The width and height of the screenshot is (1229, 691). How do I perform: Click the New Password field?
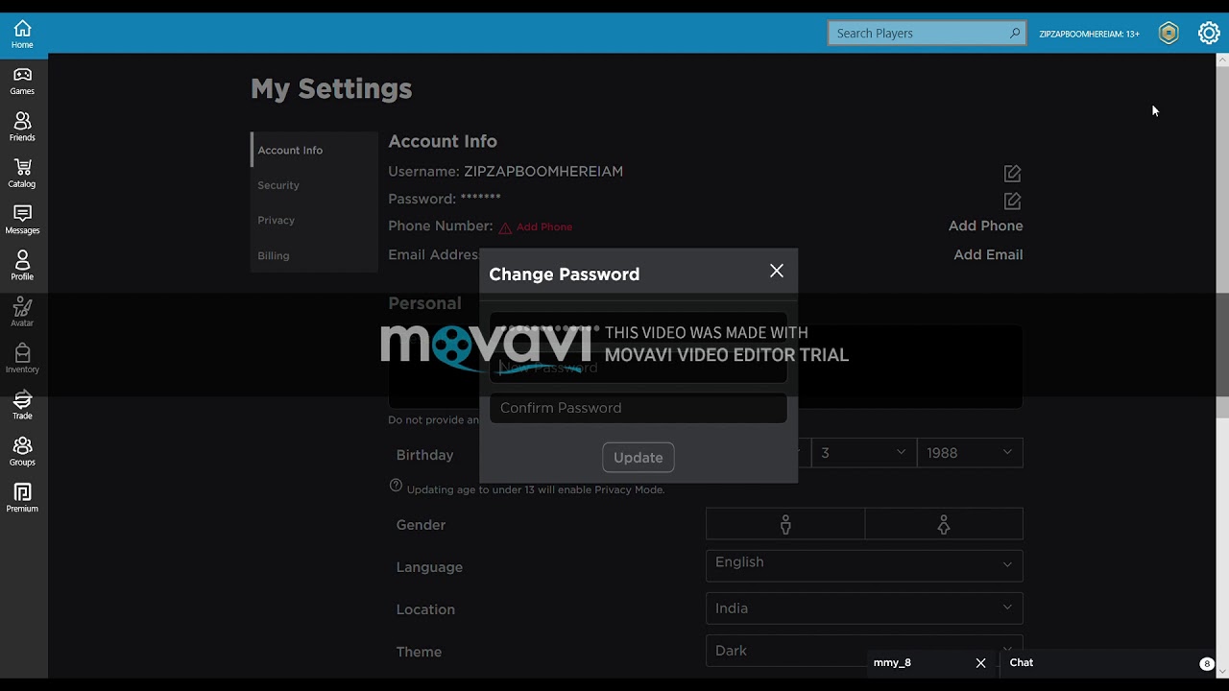coord(639,368)
